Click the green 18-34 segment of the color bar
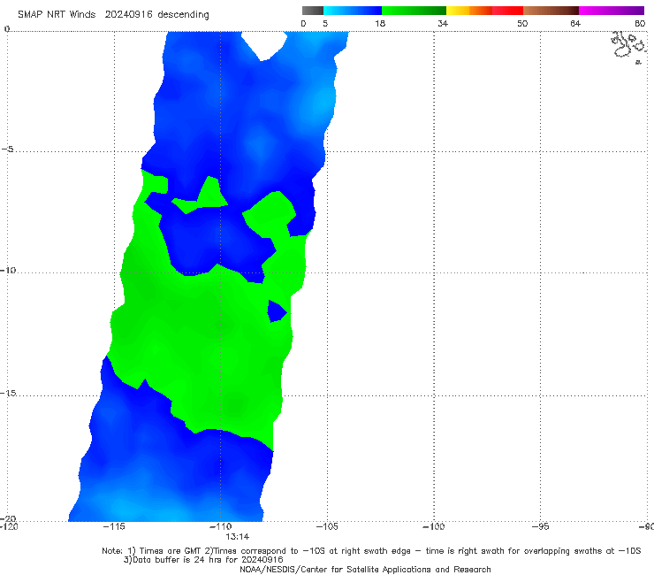This screenshot has height=575, width=654. click(414, 11)
